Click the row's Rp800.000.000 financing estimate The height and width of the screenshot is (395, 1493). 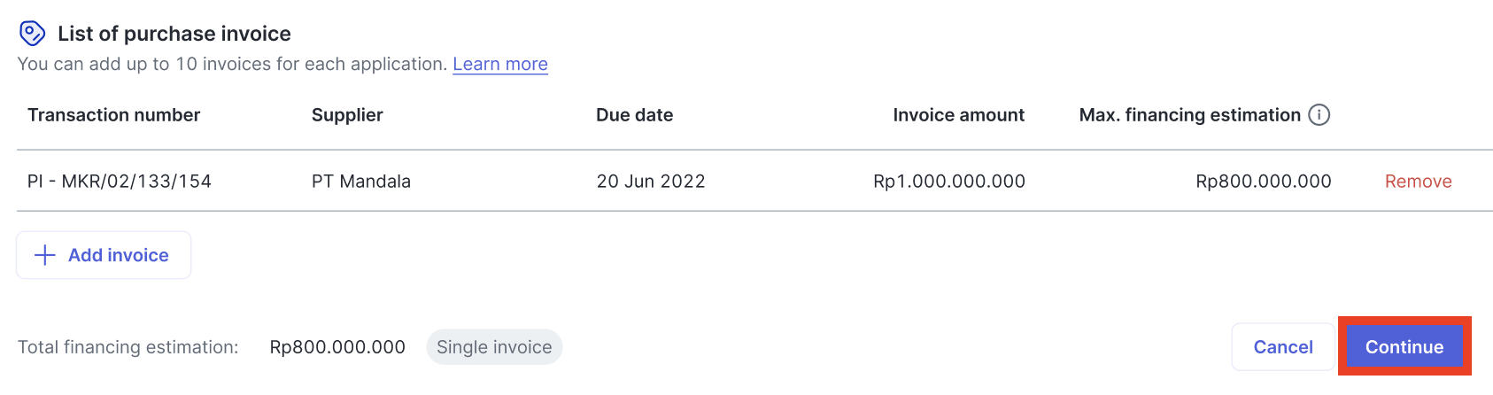(1264, 182)
